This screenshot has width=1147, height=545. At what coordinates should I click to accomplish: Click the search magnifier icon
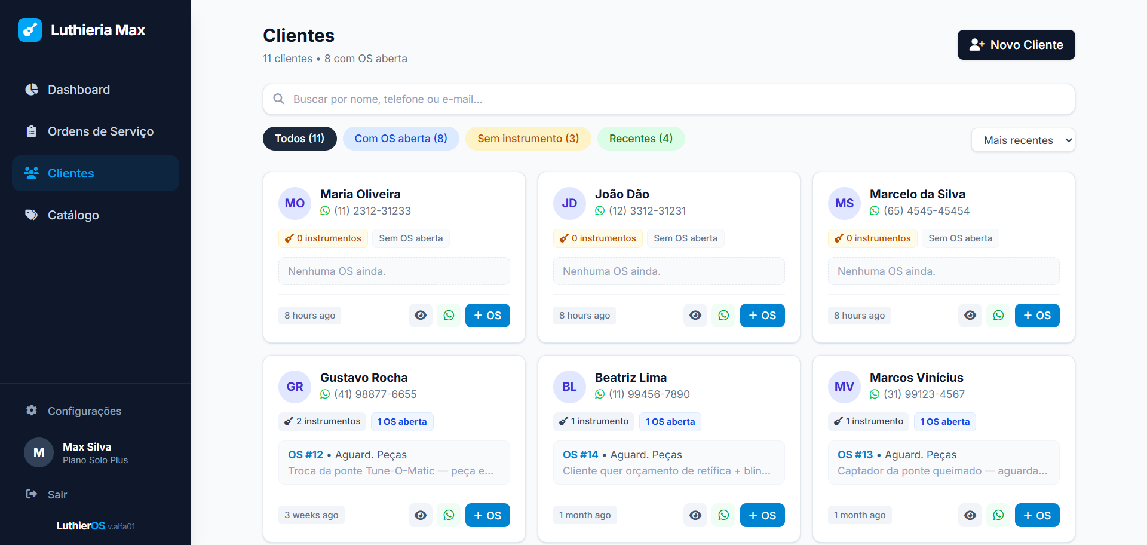[x=279, y=99]
